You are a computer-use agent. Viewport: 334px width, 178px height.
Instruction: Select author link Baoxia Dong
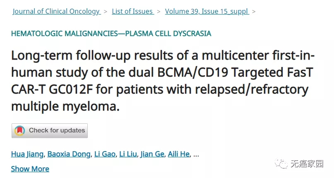(69, 154)
